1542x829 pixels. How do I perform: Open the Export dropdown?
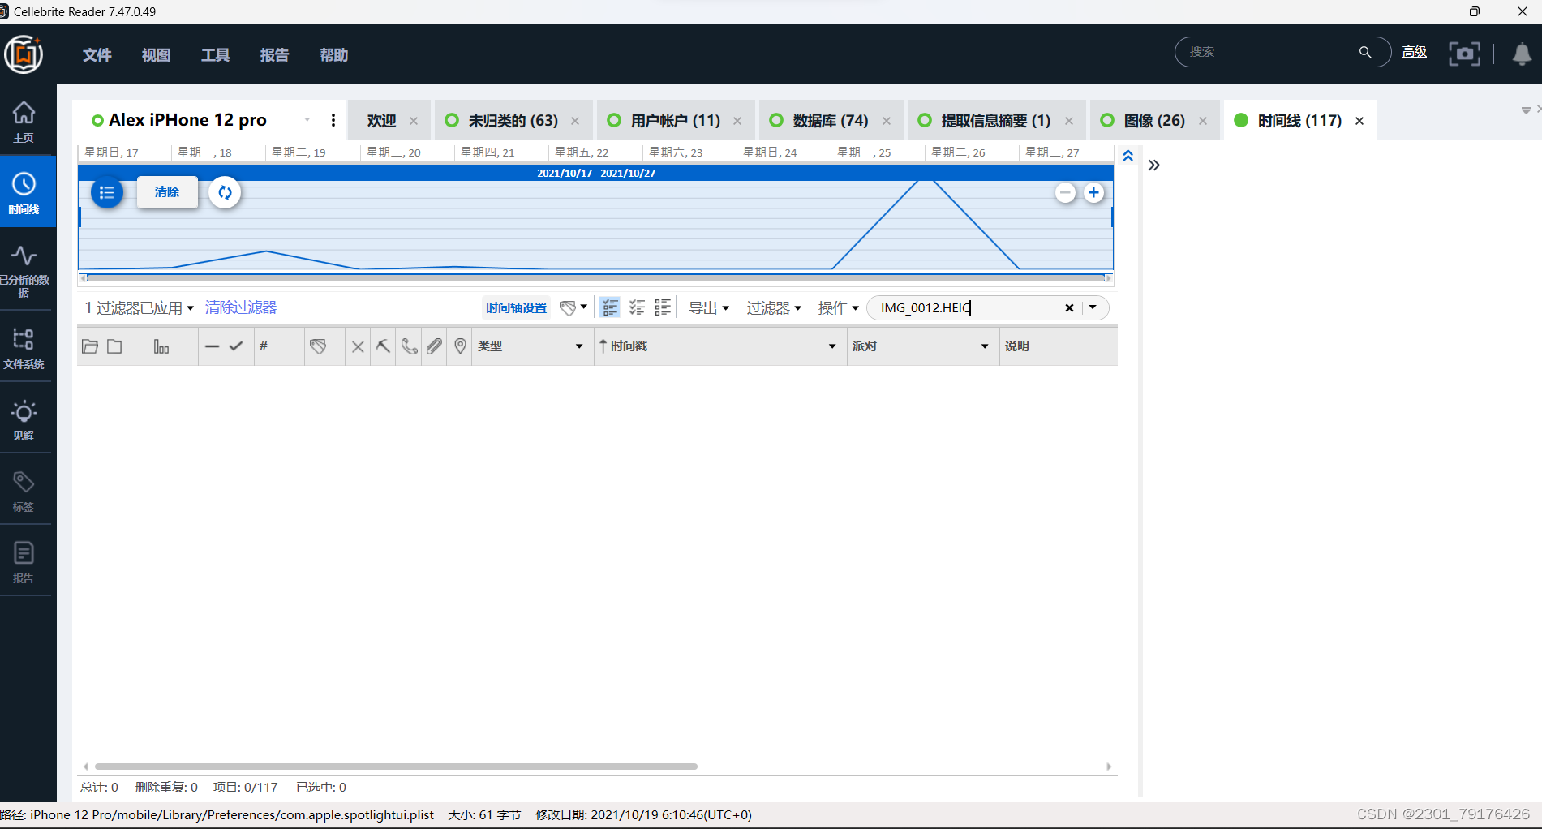pos(709,308)
